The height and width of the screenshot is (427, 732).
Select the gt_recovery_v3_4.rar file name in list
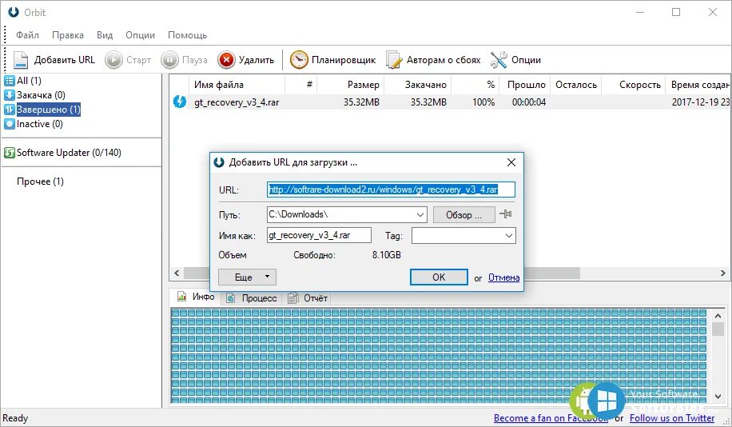[237, 102]
